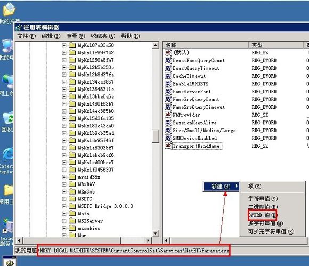Open the Recycle Bin desktop icon
309x266 pixels.
tap(8, 118)
